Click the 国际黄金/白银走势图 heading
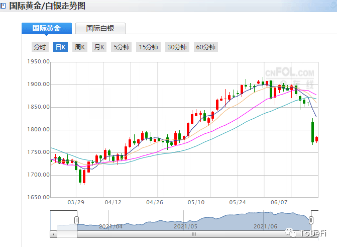Viewport: 337px width, 247px height. [x=47, y=6]
